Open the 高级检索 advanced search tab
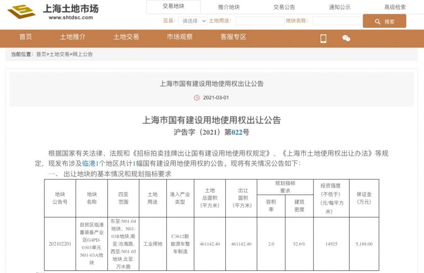The height and width of the screenshot is (273, 424). click(x=395, y=7)
